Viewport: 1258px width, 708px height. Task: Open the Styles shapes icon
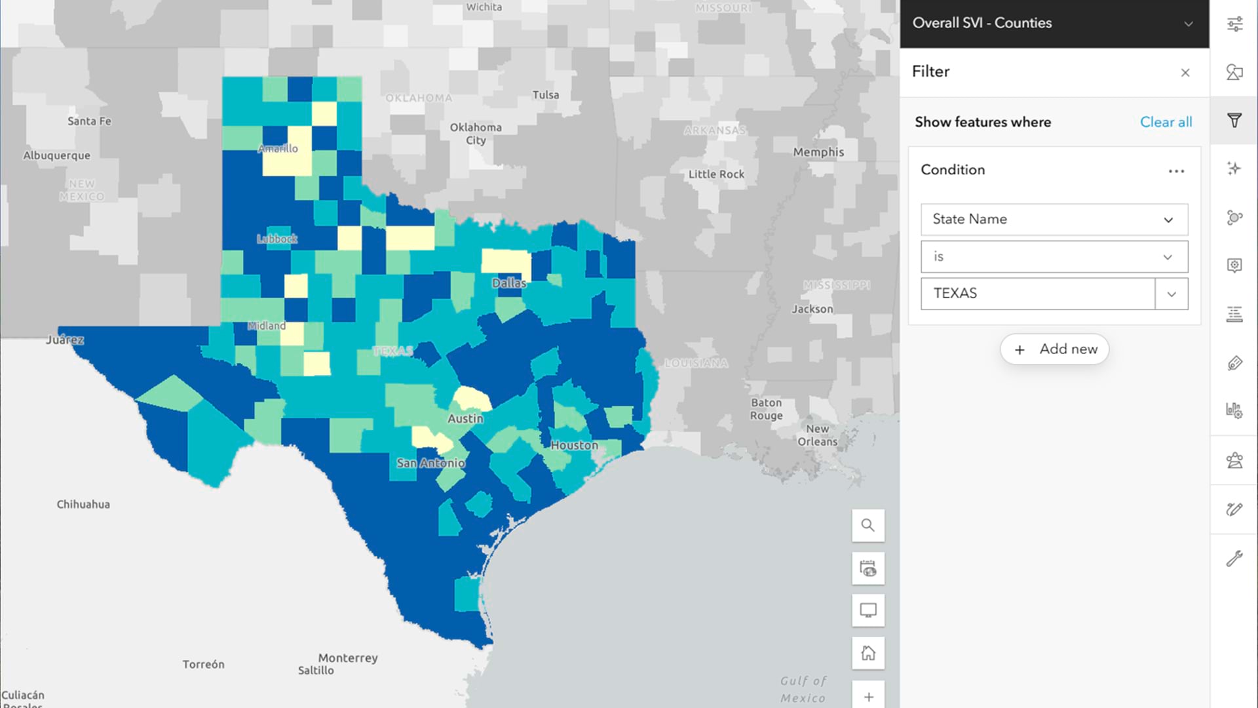point(1234,72)
